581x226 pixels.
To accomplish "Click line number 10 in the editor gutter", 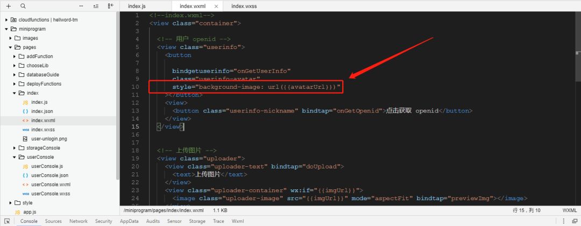I will pyautogui.click(x=135, y=87).
